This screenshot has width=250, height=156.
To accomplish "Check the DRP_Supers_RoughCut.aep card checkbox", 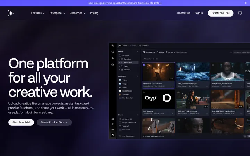I will pos(213,64).
